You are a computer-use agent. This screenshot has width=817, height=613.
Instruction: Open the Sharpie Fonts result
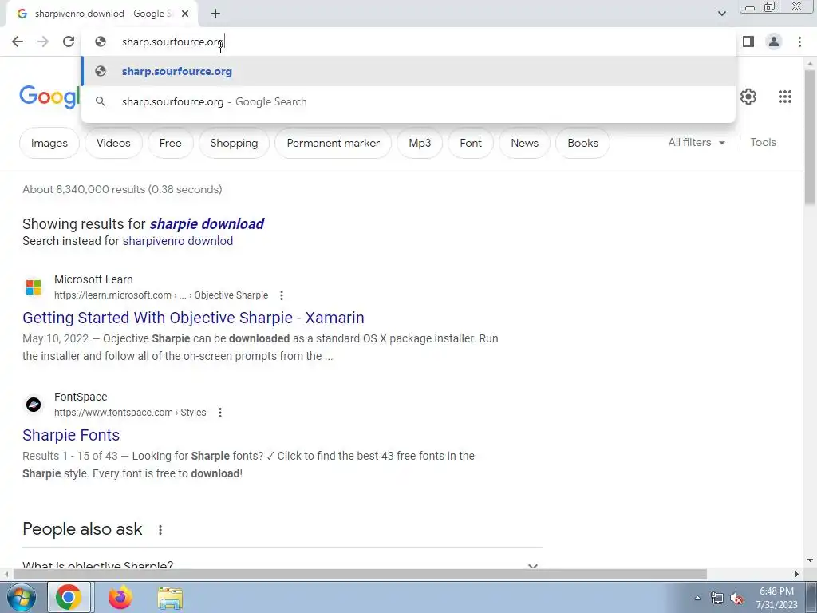click(71, 435)
